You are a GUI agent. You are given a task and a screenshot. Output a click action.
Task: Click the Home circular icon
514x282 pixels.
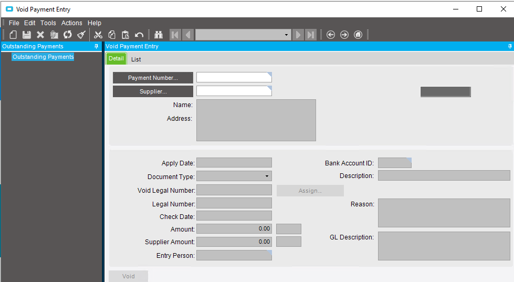coord(358,35)
